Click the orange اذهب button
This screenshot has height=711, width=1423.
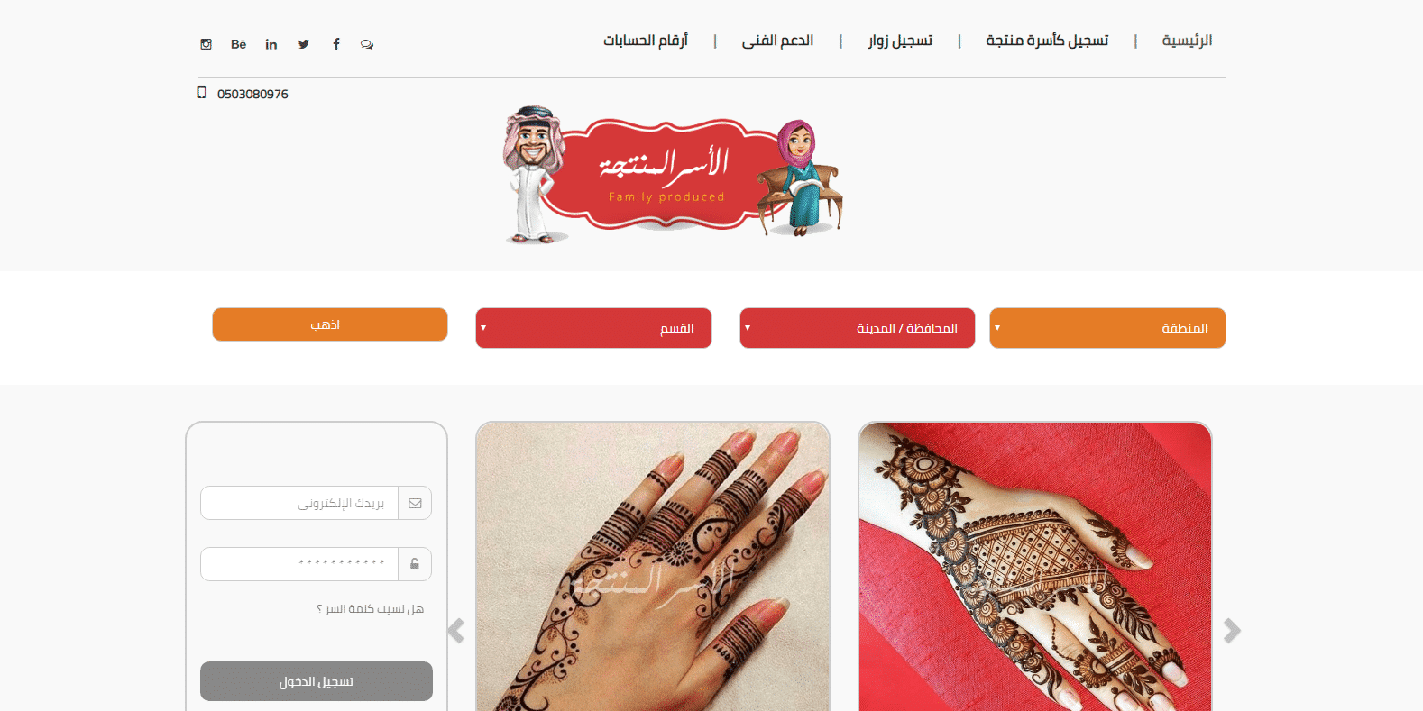click(x=330, y=324)
